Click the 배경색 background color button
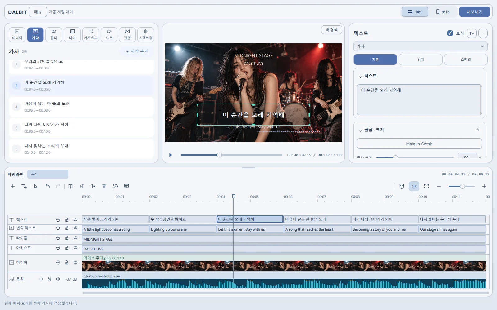The image size is (497, 310). click(x=332, y=30)
